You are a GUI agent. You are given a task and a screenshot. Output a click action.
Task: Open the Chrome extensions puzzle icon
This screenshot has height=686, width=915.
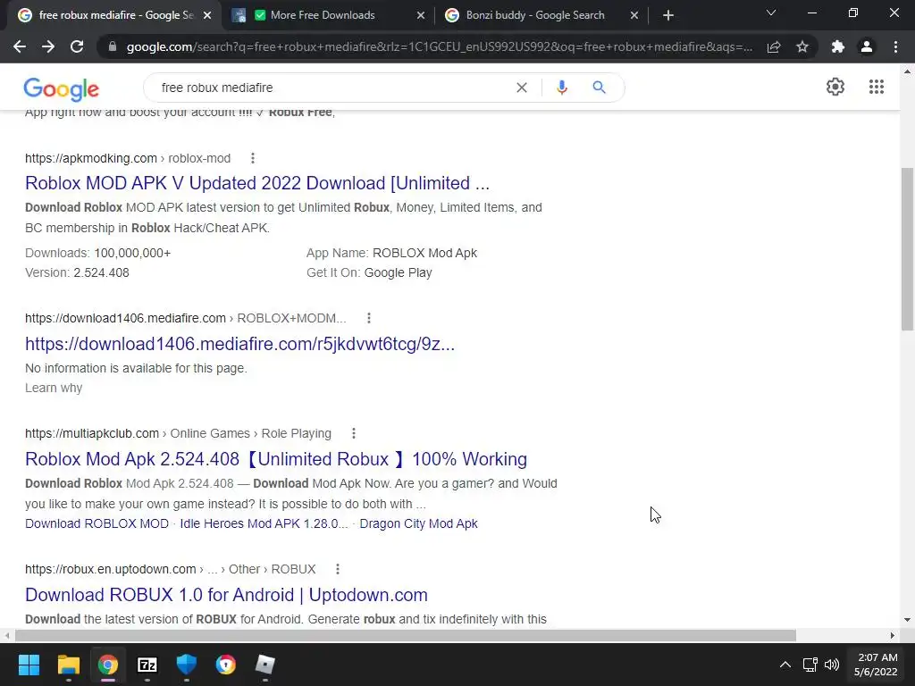838,46
